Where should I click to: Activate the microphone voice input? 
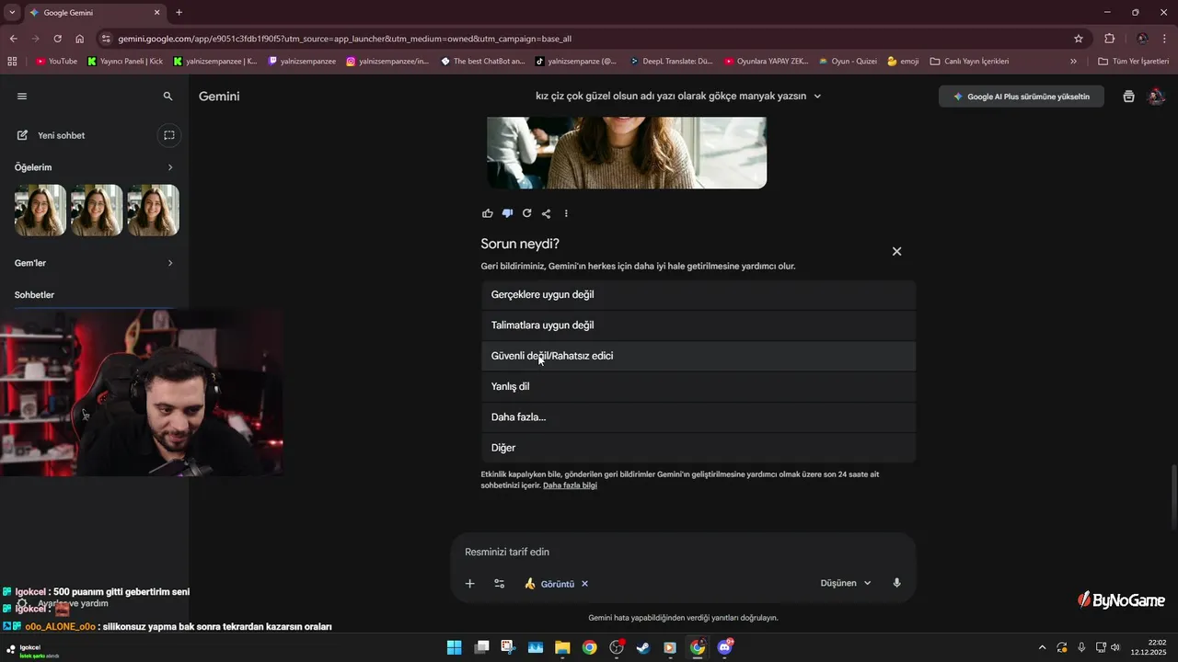pos(896,583)
